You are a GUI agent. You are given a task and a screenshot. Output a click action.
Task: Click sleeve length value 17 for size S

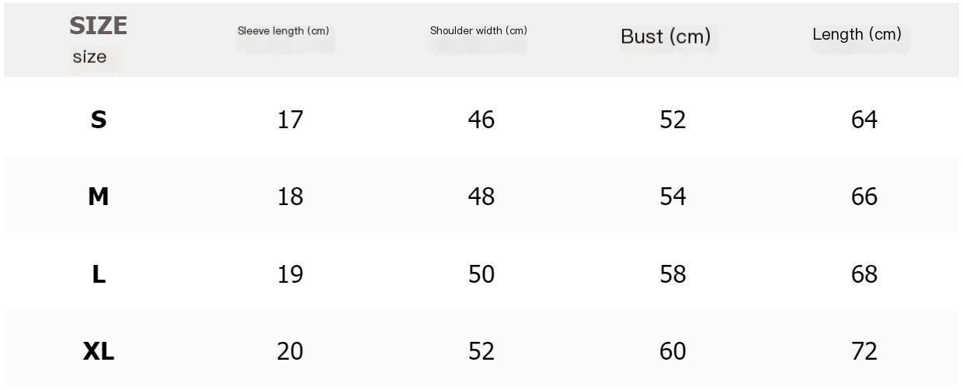point(290,120)
